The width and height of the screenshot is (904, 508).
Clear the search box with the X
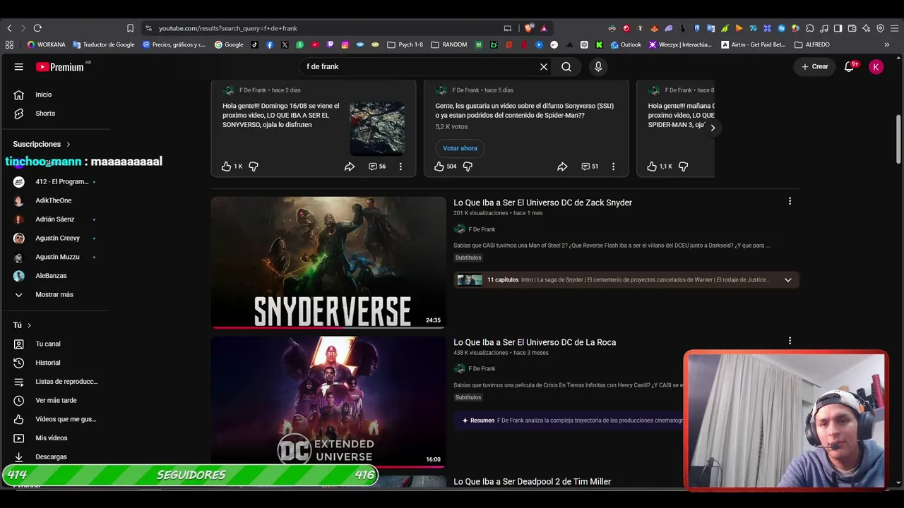point(544,66)
